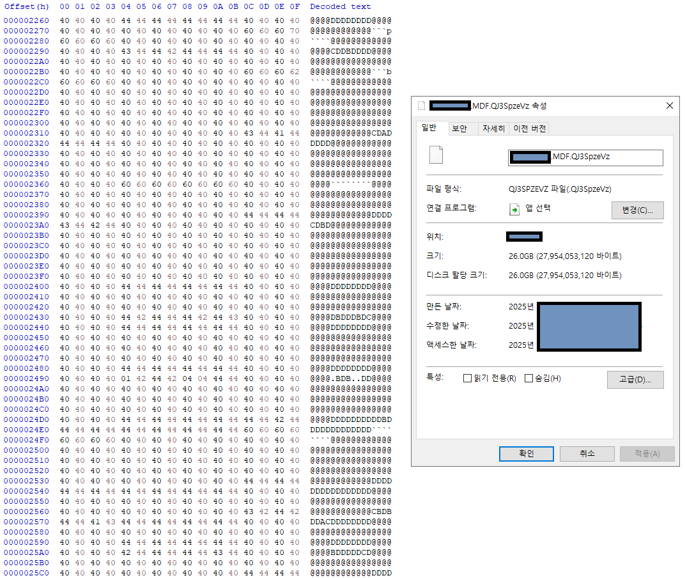Select offset row 000002490
The width and height of the screenshot is (687, 578).
26,379
